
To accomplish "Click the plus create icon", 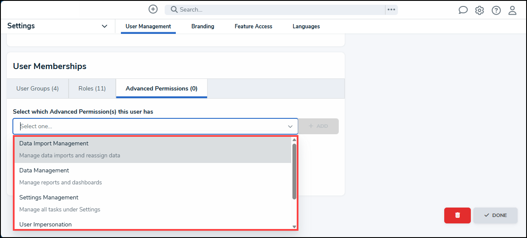I will [153, 9].
